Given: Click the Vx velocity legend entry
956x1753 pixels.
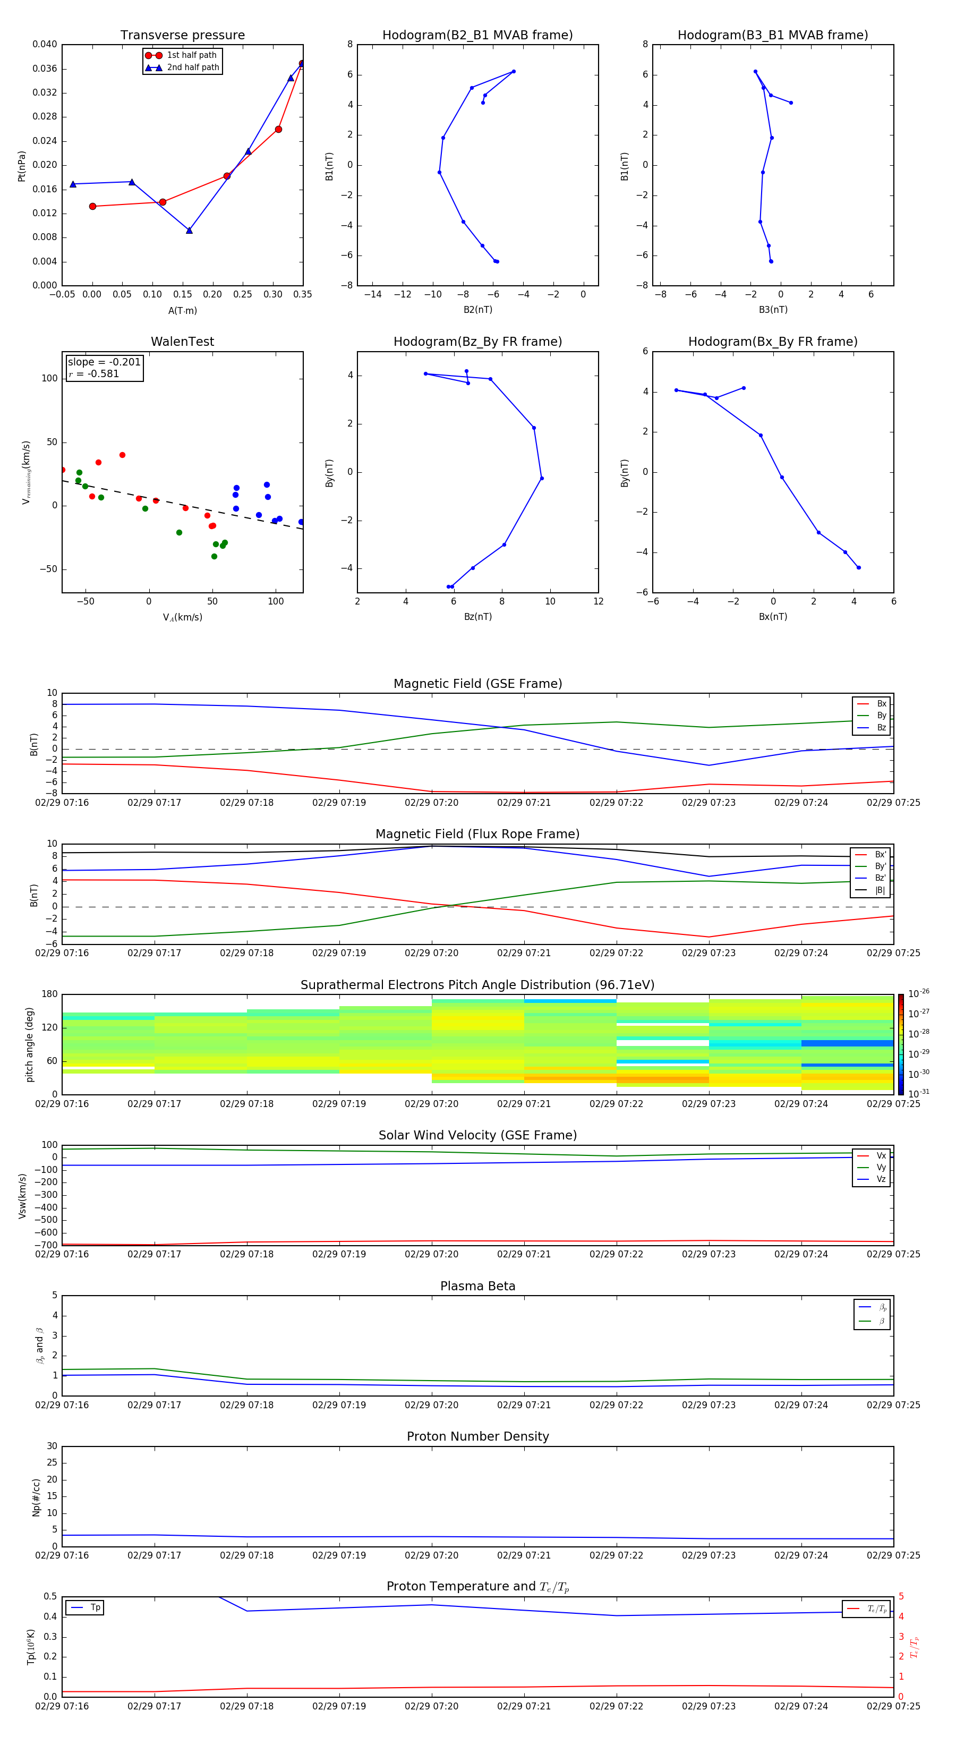Looking at the screenshot, I should (872, 1155).
